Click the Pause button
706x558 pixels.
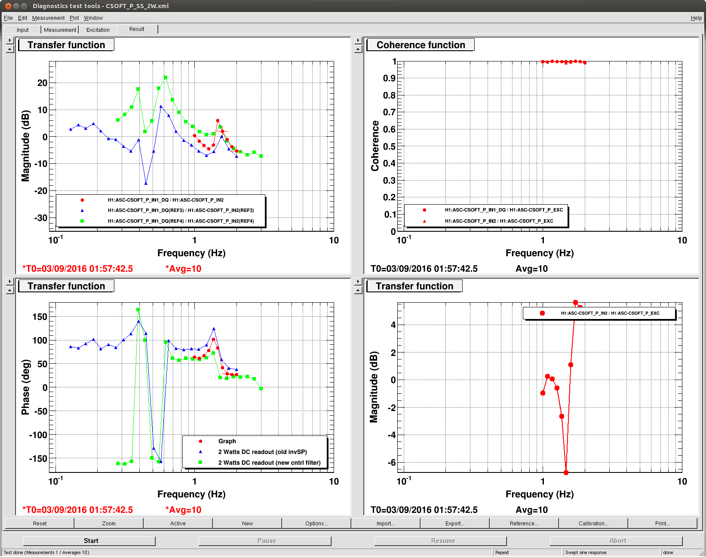(265, 541)
